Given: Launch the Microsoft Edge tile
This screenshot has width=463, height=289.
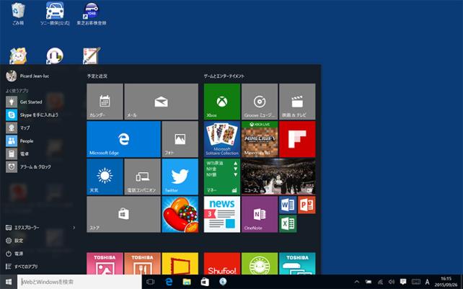Looking at the screenshot, I should (124, 139).
